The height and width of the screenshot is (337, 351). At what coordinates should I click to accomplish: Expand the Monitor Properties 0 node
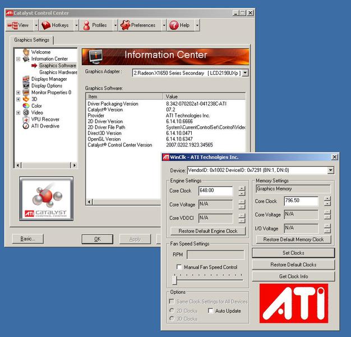(x=18, y=93)
